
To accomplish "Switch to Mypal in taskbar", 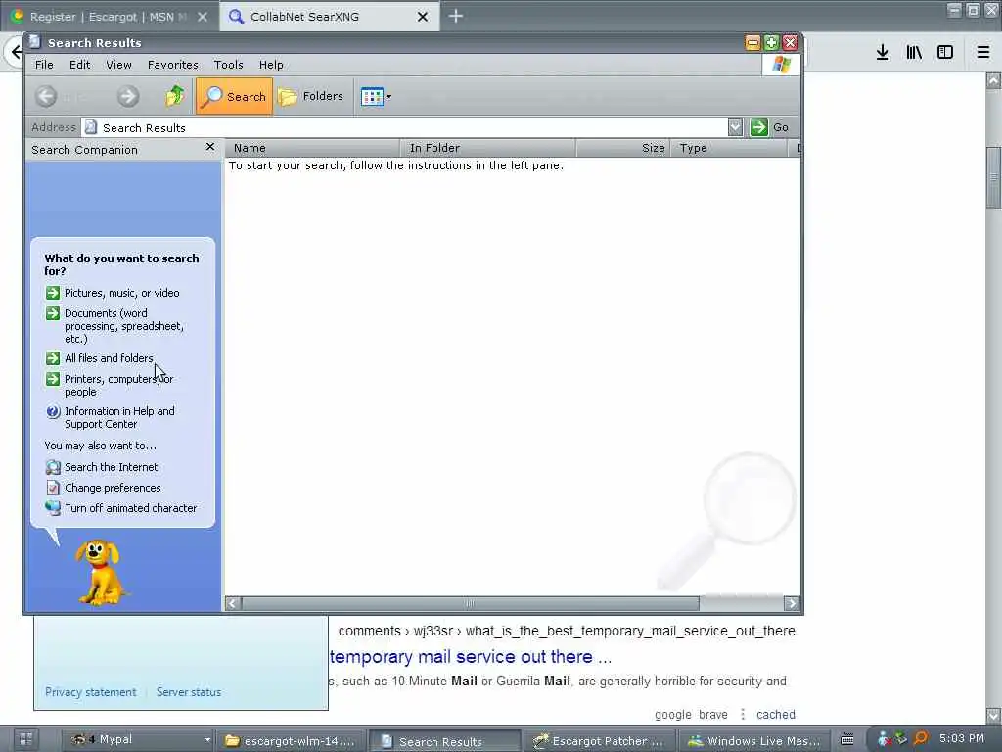I will click(x=137, y=740).
